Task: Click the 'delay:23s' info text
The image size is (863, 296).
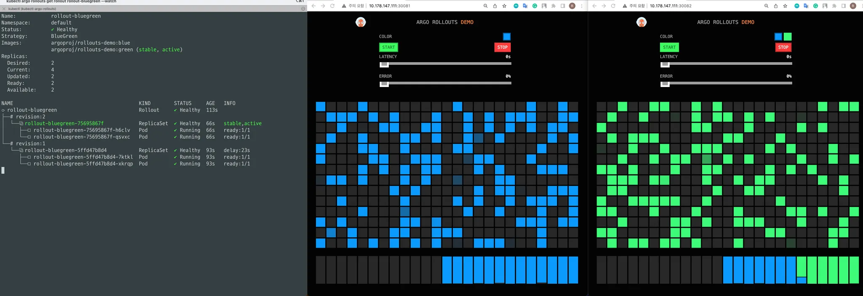Action: pos(237,151)
